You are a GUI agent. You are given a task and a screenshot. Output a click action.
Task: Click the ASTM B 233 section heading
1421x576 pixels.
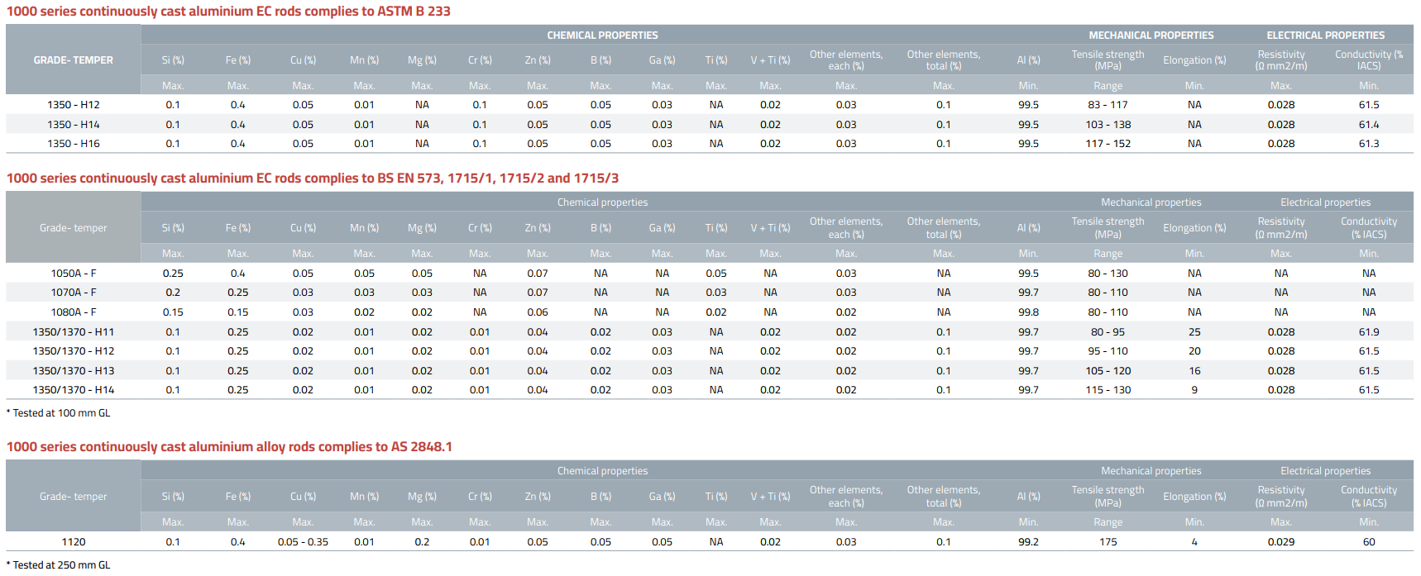point(228,12)
